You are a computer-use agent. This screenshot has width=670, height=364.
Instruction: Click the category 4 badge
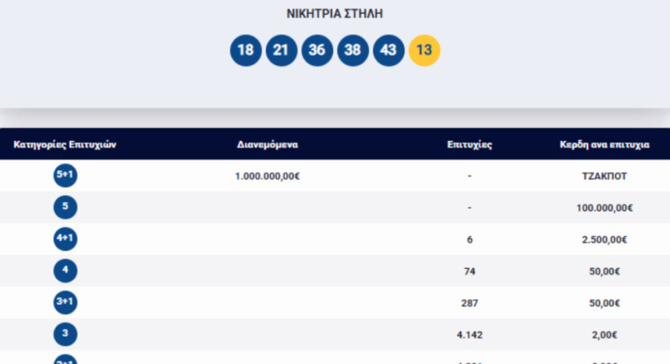(x=65, y=271)
